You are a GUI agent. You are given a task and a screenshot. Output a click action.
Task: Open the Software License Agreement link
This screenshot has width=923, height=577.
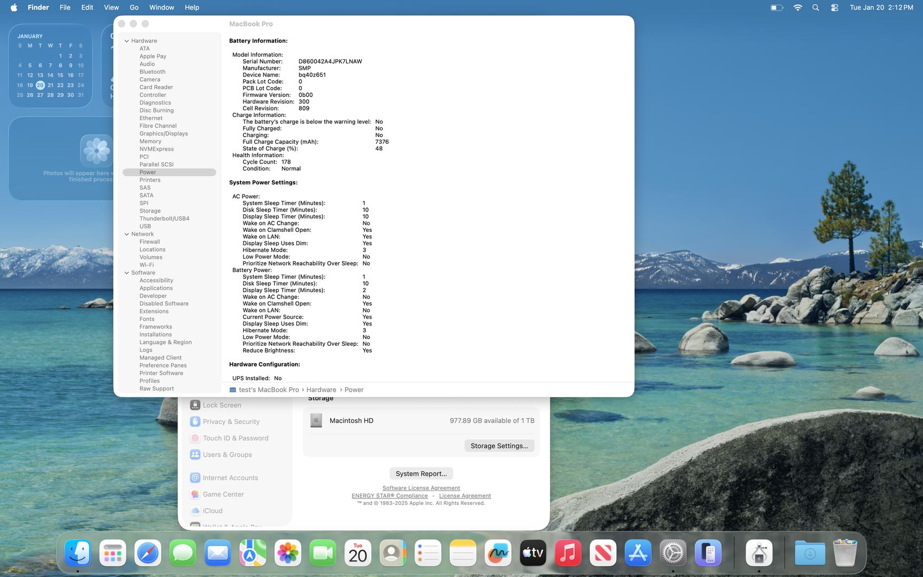coord(421,488)
